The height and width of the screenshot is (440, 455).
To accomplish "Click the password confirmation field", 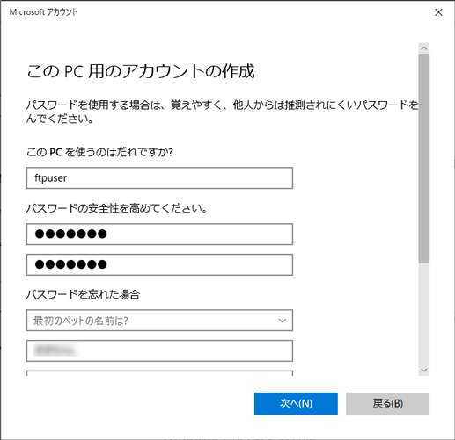I will (x=159, y=264).
